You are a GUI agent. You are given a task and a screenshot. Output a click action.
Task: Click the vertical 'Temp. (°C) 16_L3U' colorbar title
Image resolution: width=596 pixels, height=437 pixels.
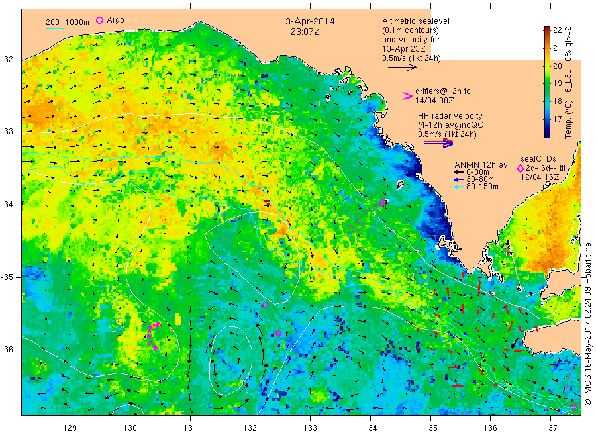(x=568, y=83)
